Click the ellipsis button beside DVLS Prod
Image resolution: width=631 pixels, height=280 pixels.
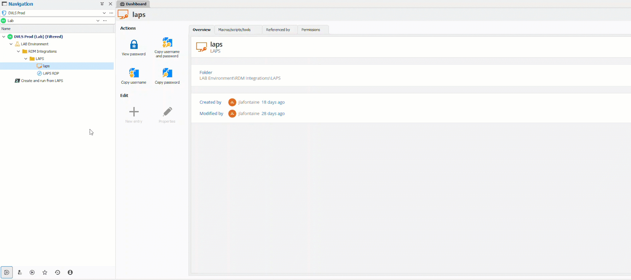tap(111, 13)
